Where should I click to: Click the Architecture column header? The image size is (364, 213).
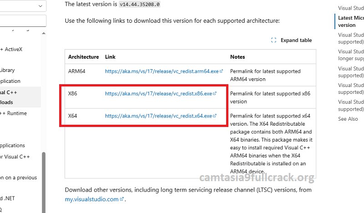(x=83, y=57)
